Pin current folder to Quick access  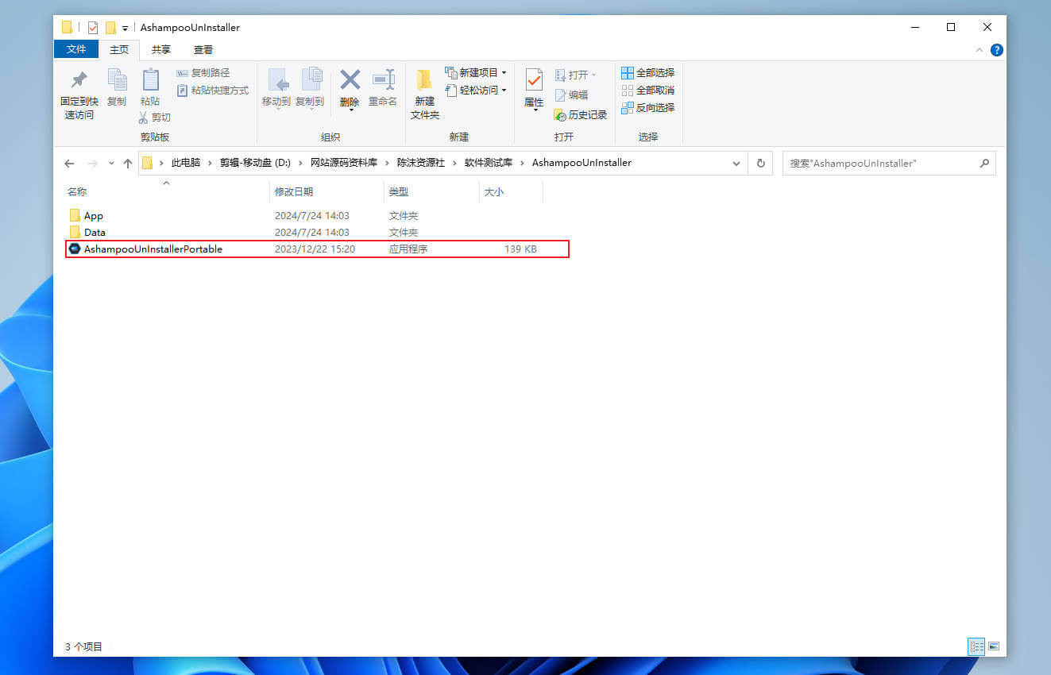(78, 93)
